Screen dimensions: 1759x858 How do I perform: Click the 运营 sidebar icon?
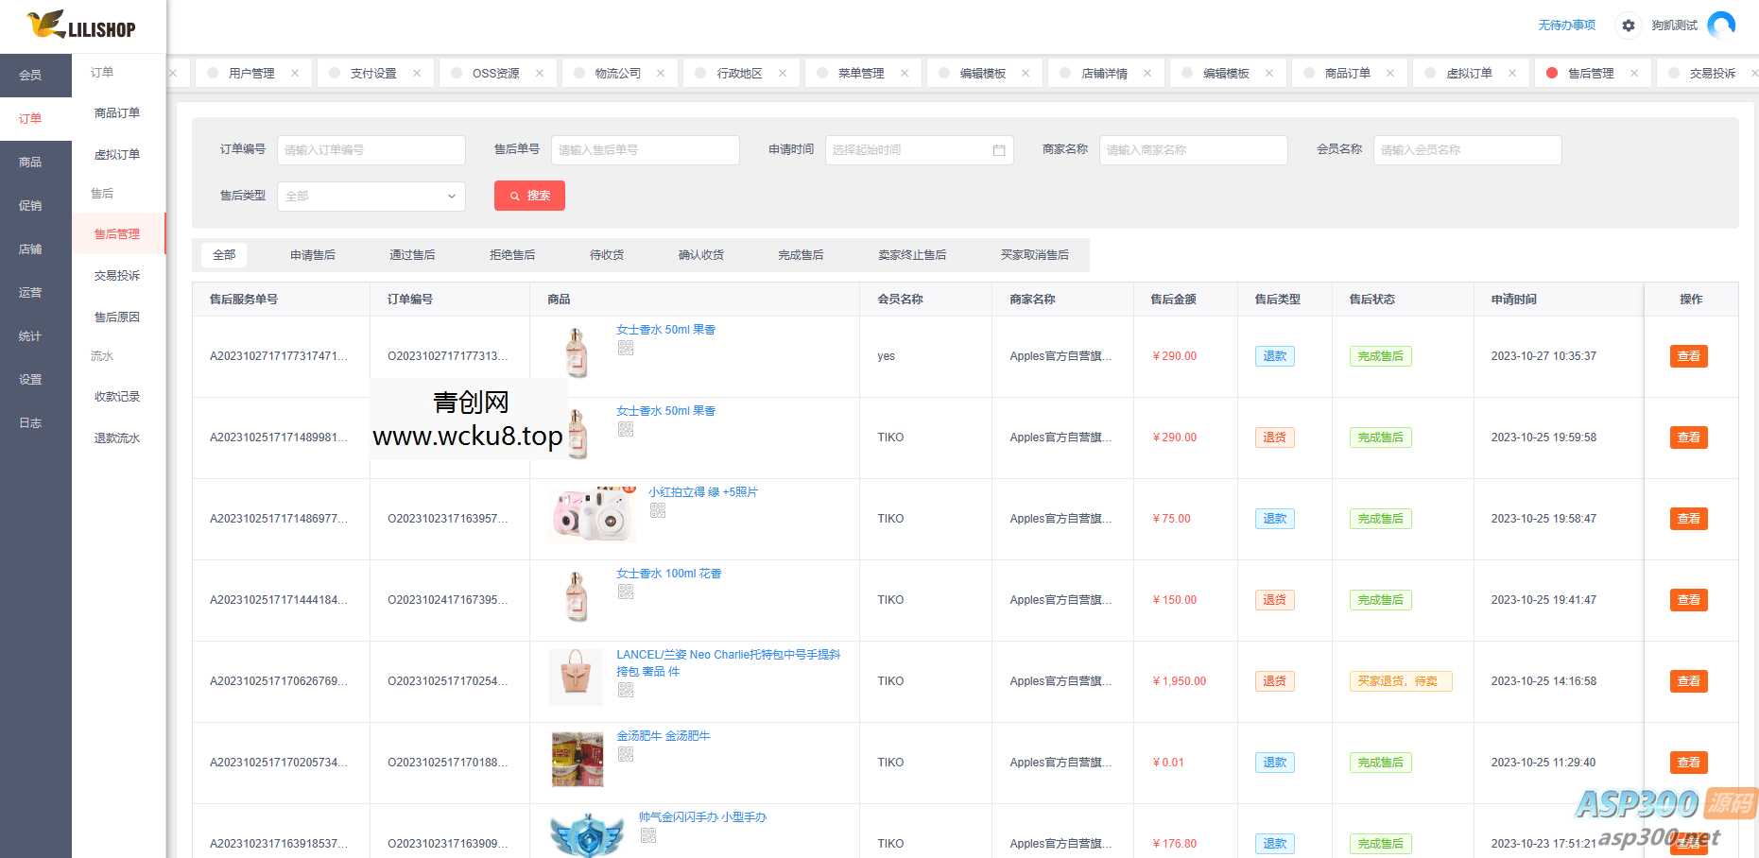tap(31, 292)
